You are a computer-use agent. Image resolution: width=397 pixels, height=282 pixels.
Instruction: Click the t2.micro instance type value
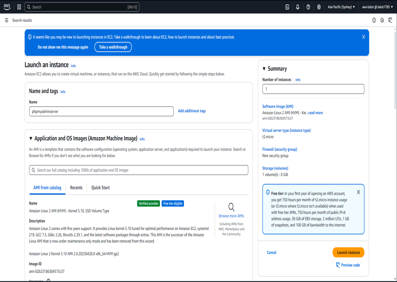[x=268, y=137]
